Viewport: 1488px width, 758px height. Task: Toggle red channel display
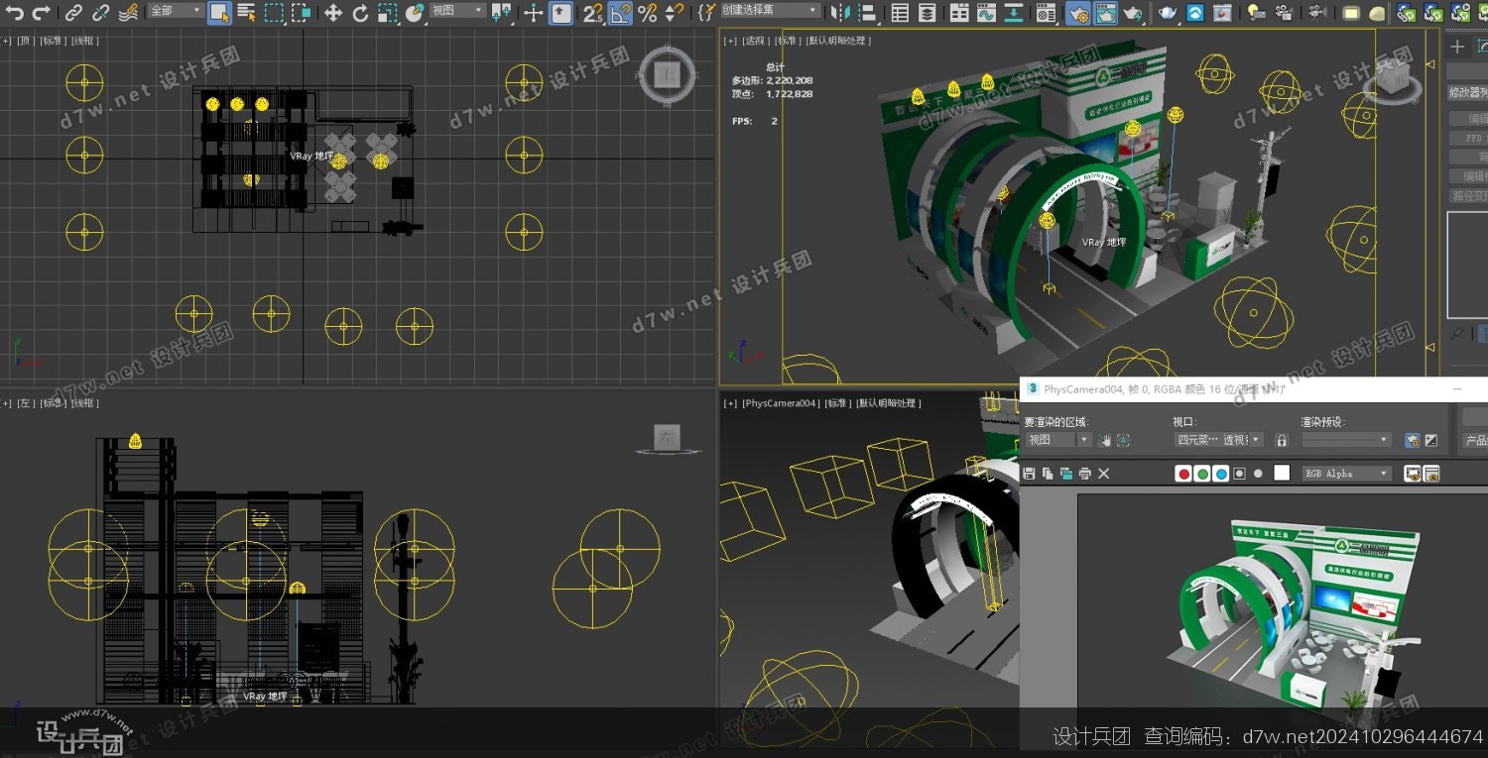coord(1183,474)
